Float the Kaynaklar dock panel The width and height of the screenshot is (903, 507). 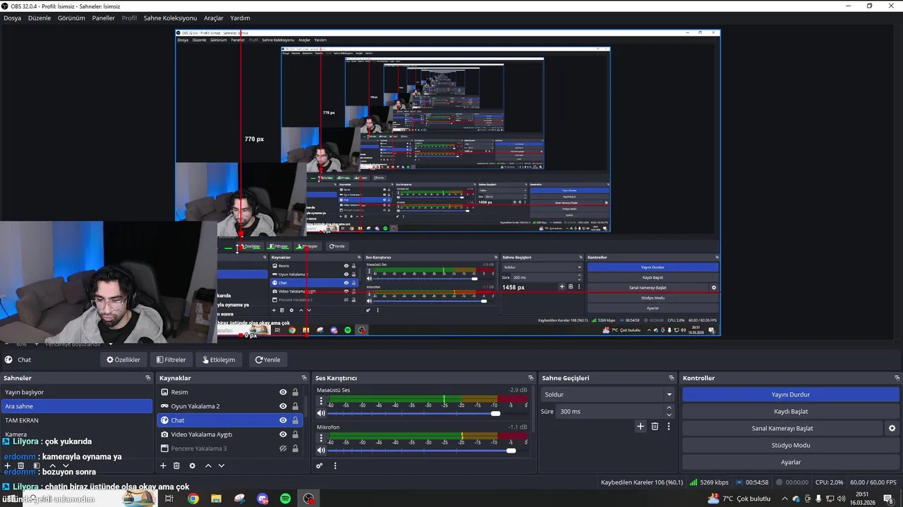pyautogui.click(x=304, y=378)
